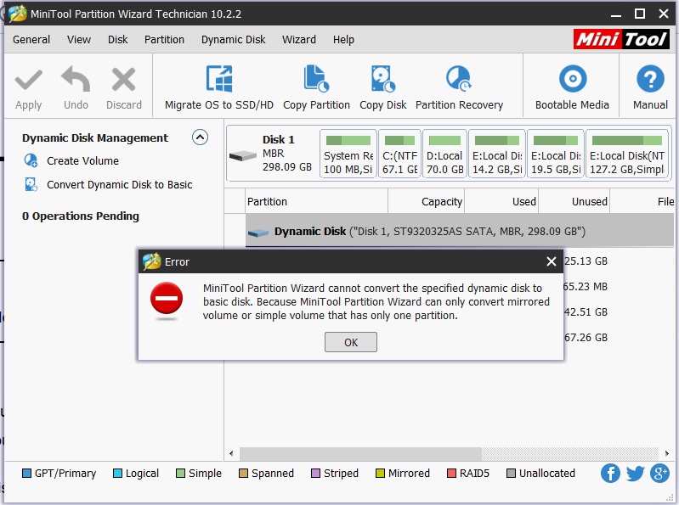Image resolution: width=679 pixels, height=505 pixels.
Task: Open the Facebook share icon
Action: click(610, 473)
